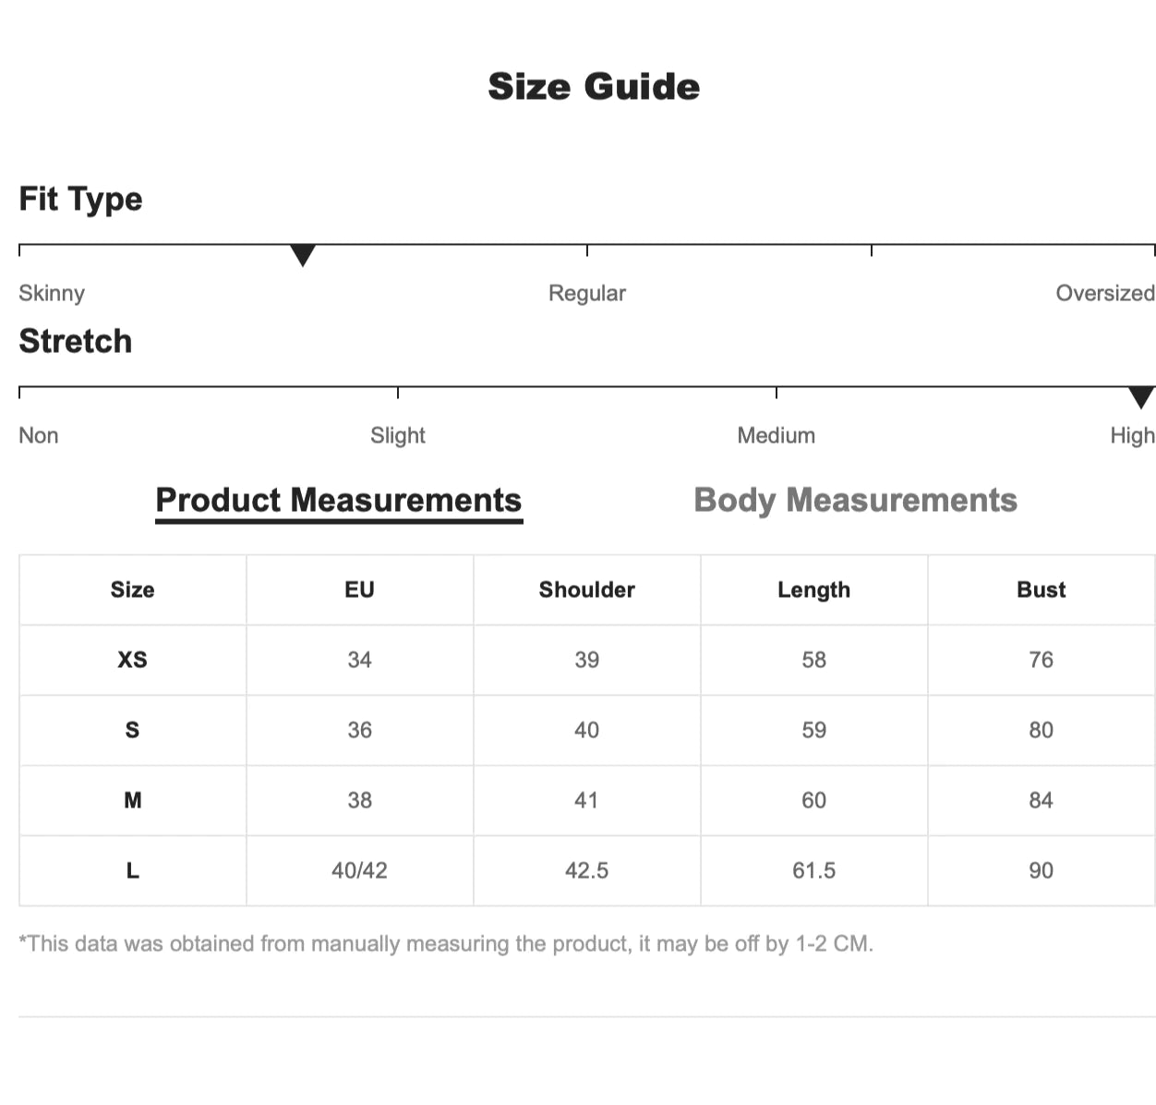Click the Fit Type triangle marker
1156x1105 pixels.
[303, 255]
